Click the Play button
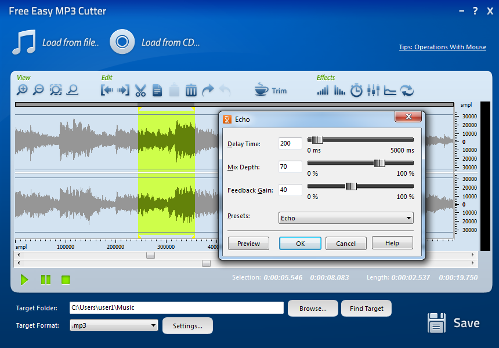 pos(24,280)
